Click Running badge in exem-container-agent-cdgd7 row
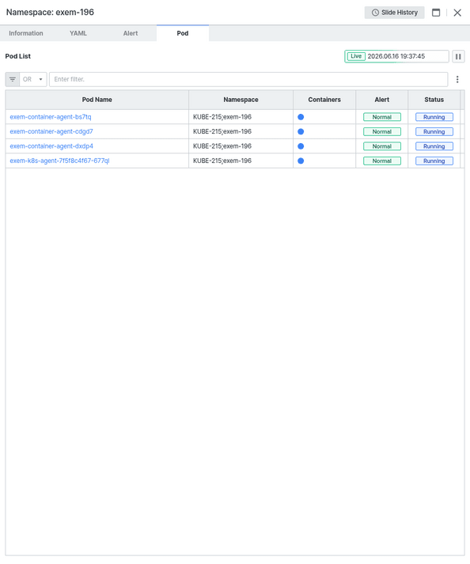This screenshot has width=470, height=564. [x=434, y=131]
